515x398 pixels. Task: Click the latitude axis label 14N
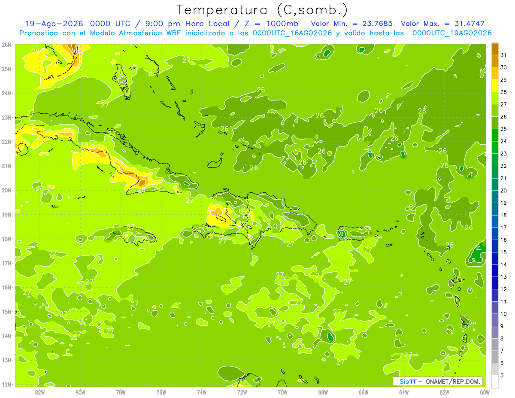click(x=6, y=336)
